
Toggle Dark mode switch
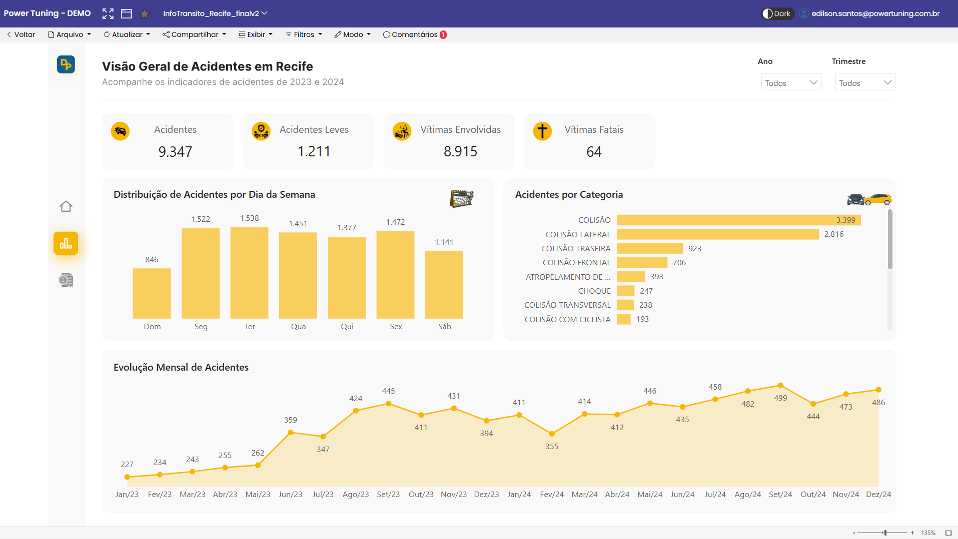point(777,13)
